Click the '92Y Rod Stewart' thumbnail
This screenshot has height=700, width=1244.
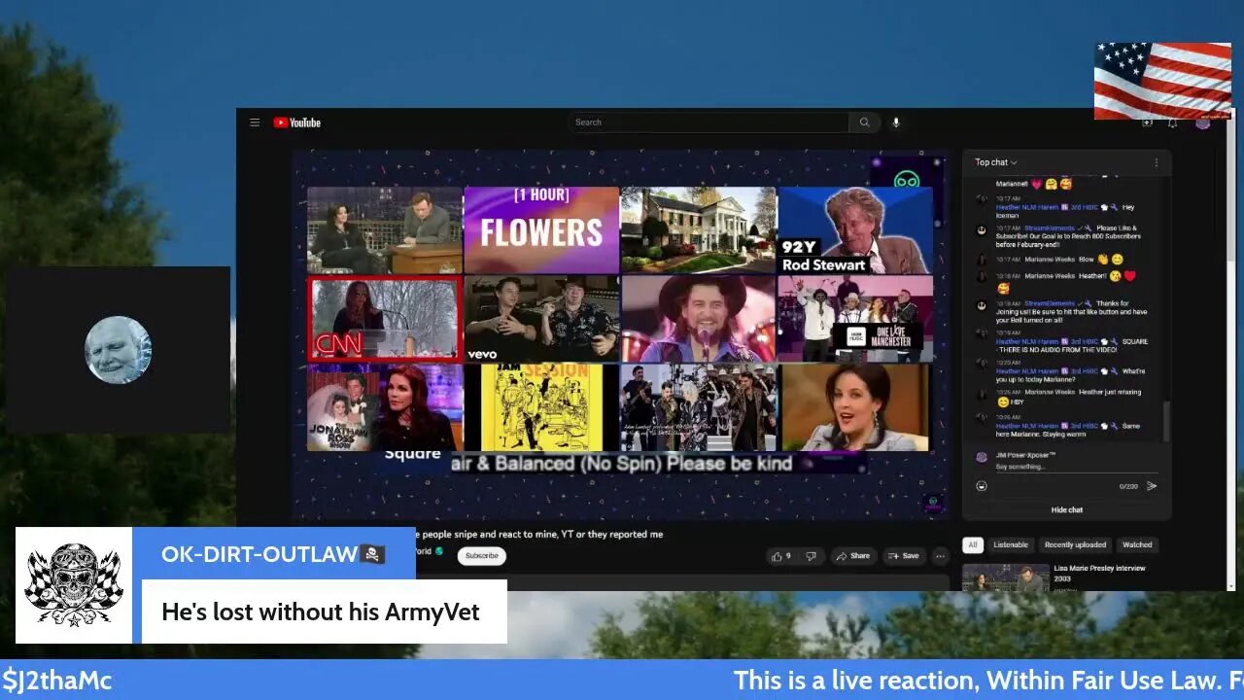tap(855, 229)
